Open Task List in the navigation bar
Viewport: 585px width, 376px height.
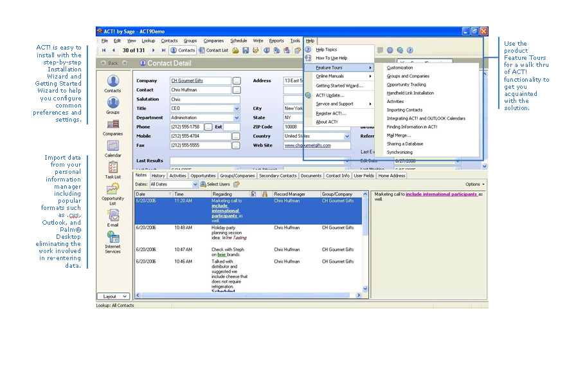click(113, 170)
